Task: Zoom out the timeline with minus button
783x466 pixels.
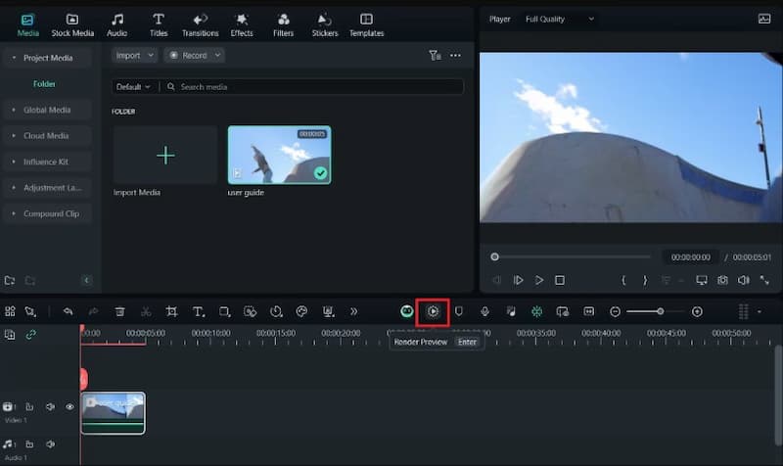Action: (616, 311)
